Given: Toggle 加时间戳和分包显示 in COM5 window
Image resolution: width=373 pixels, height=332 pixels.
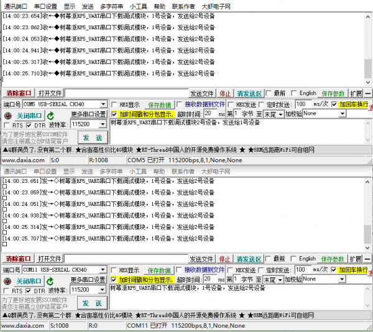Looking at the screenshot, I should point(114,114).
